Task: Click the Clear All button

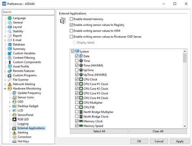Action: (158, 131)
